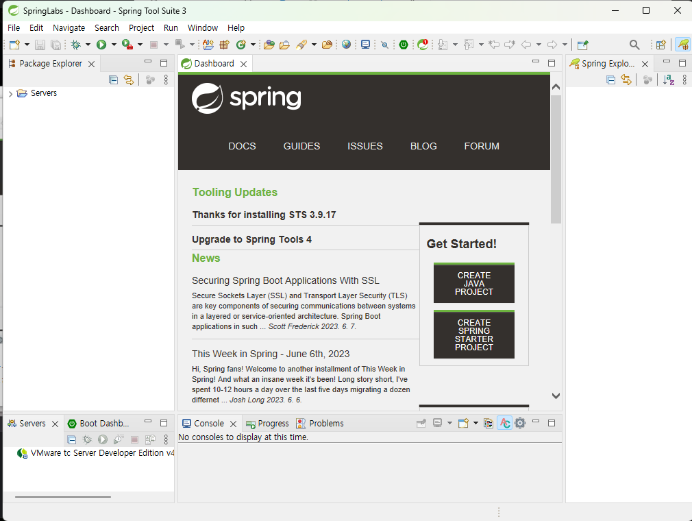
Task: Click the Last Edit Location arrow icon
Action: tap(494, 45)
